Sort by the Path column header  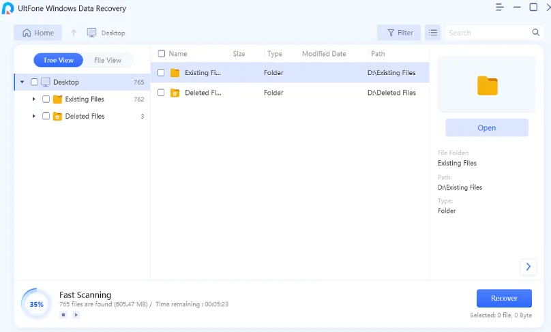pyautogui.click(x=378, y=54)
